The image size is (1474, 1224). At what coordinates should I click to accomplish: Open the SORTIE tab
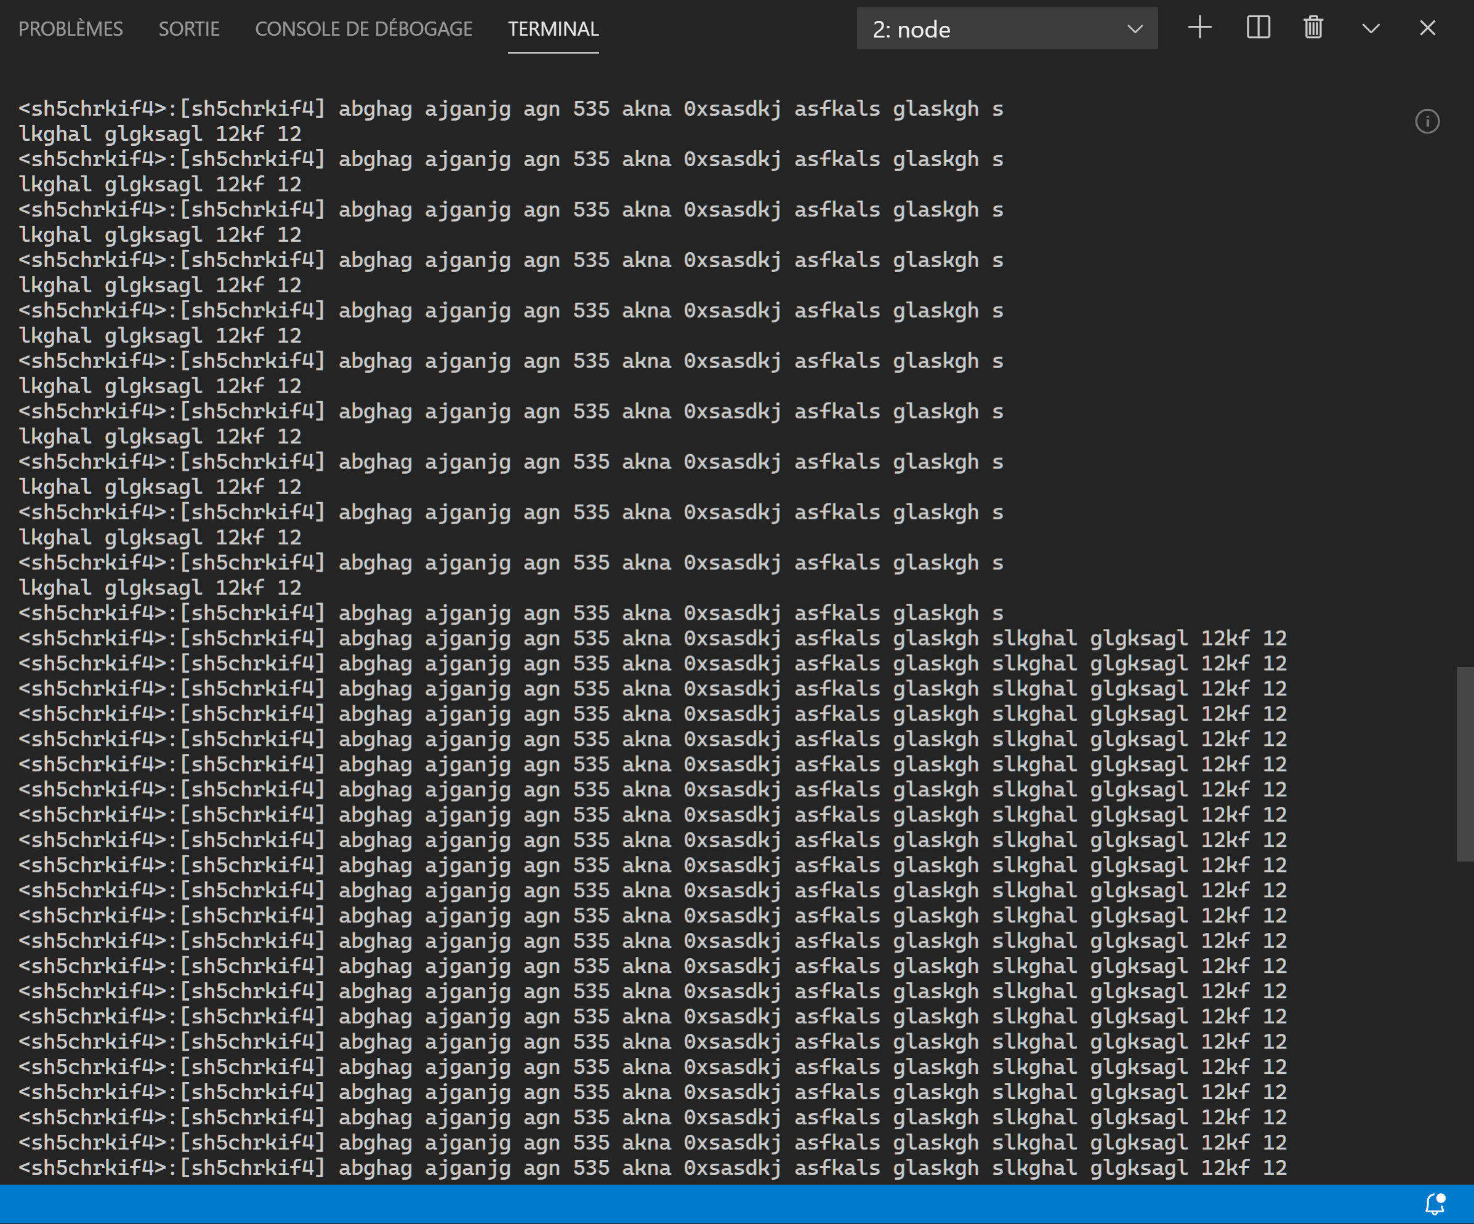(189, 29)
